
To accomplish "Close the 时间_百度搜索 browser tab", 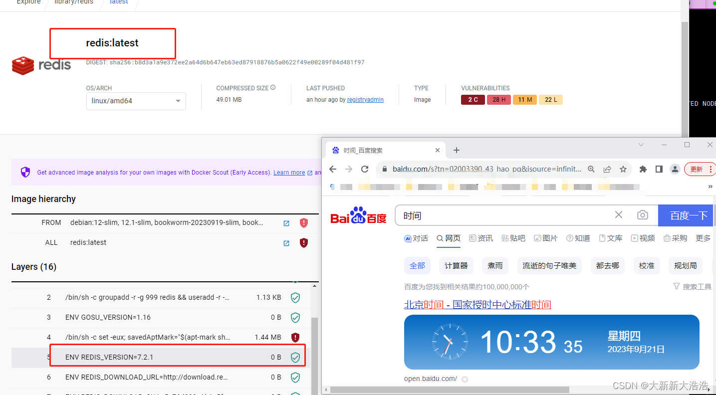I will pos(438,150).
